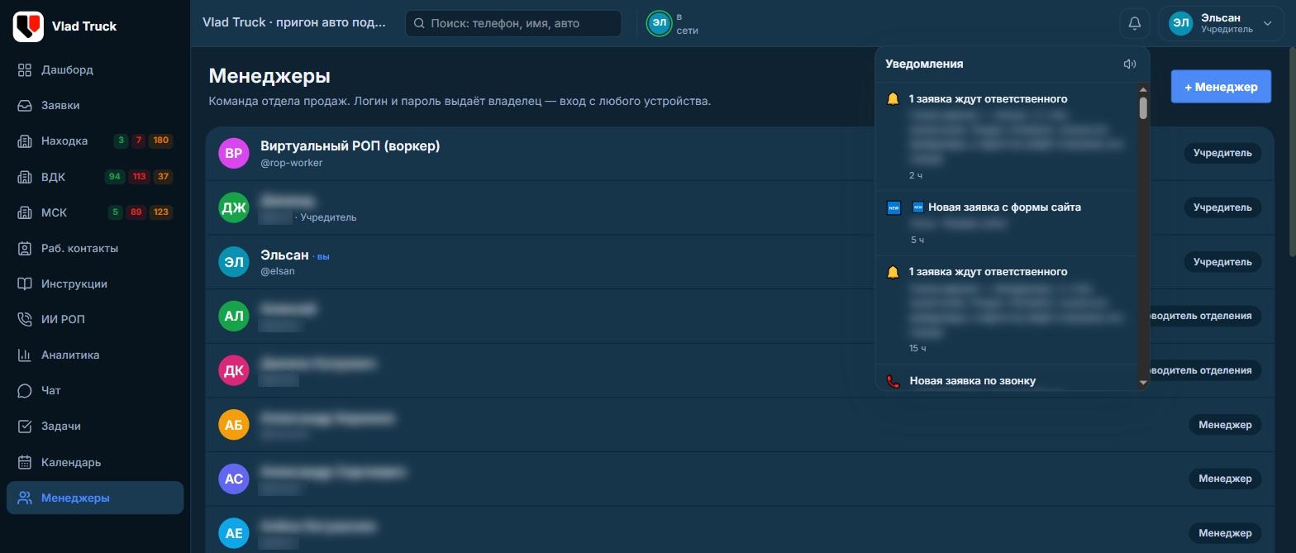Click the notifications scrollbar thumb
Viewport: 1296px width, 553px height.
pos(1143,108)
